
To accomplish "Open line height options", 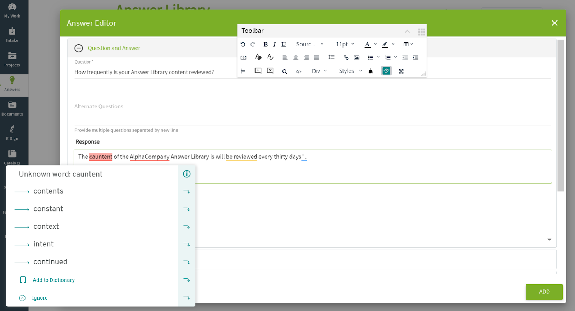I will (331, 57).
